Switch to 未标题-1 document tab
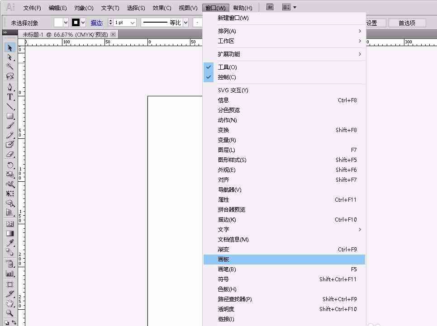The width and height of the screenshot is (437, 326). (x=65, y=34)
